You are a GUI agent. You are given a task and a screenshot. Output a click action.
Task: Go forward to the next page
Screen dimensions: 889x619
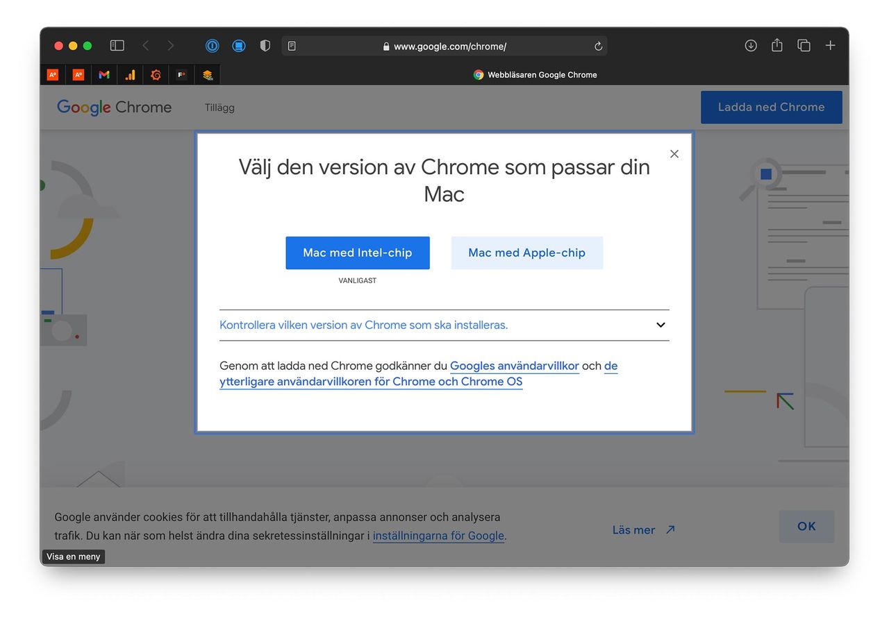coord(171,46)
